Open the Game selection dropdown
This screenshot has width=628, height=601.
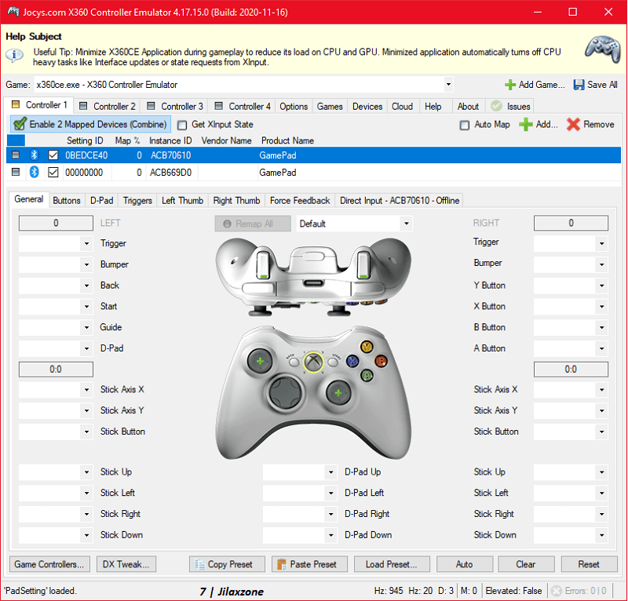click(x=448, y=84)
